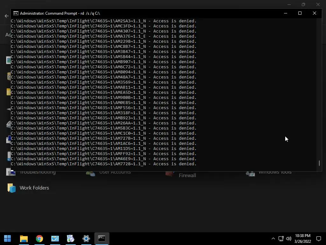The height and width of the screenshot is (245, 326).
Task: Click the Work Folders icon
Action: (x=11, y=188)
